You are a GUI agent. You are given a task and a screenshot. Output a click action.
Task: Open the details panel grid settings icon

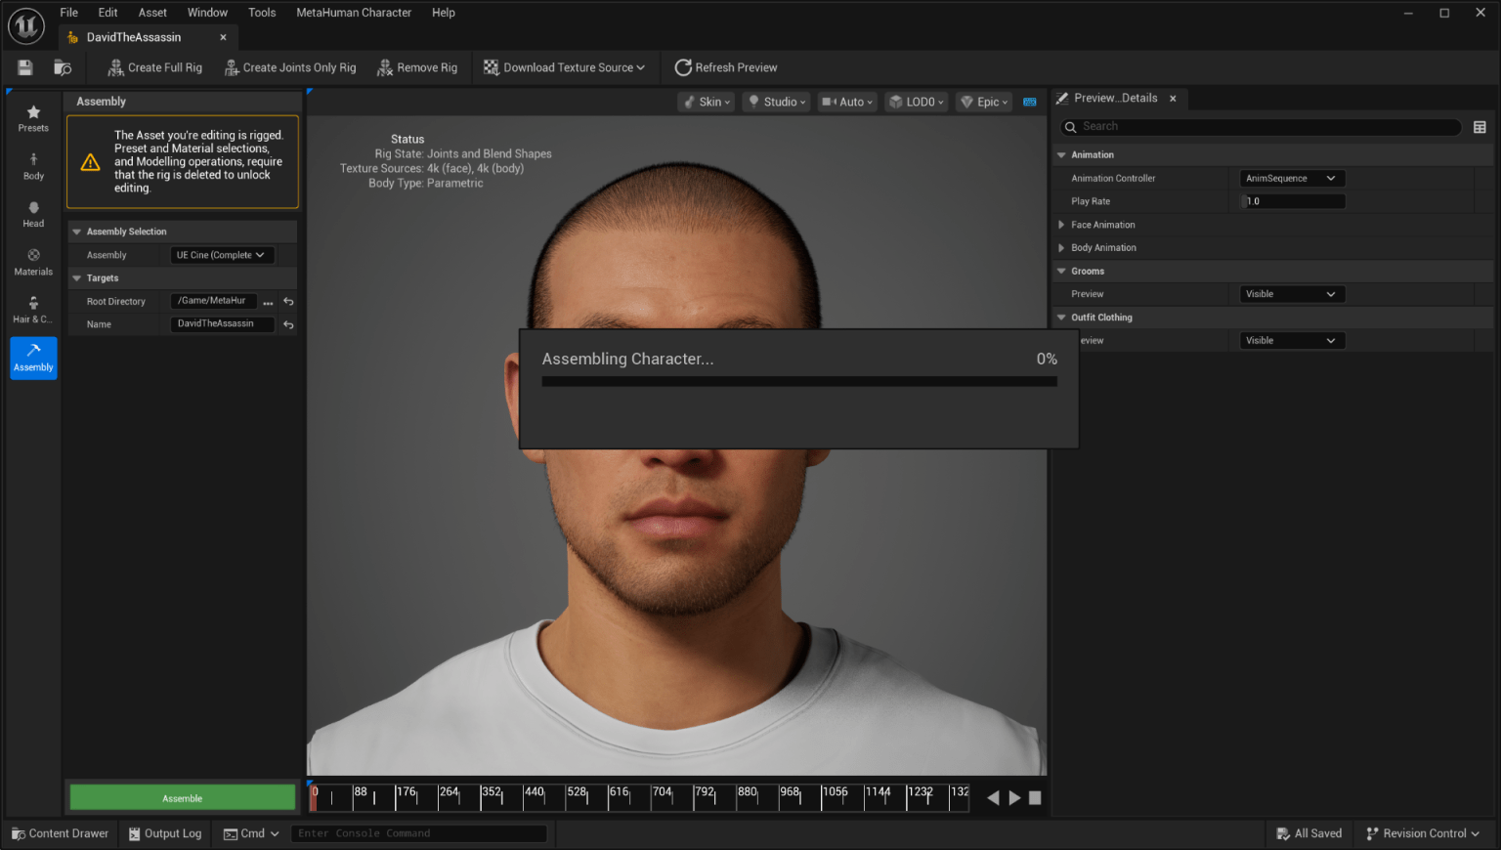(x=1480, y=127)
